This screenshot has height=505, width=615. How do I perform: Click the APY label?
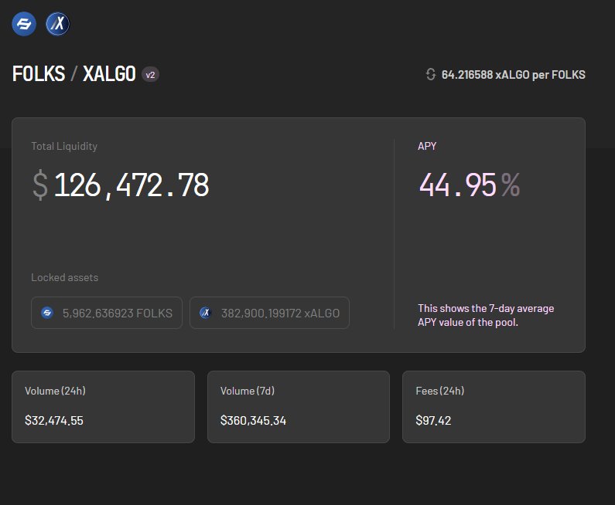427,146
